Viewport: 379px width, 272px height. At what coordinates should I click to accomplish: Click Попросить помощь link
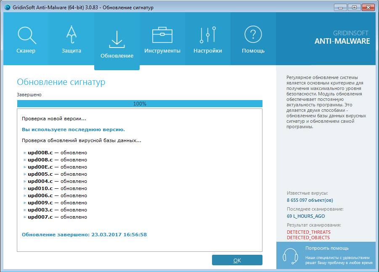click(327, 248)
